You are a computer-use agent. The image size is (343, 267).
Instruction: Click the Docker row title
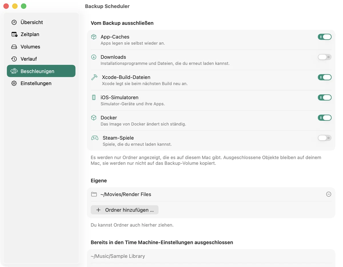click(x=109, y=118)
